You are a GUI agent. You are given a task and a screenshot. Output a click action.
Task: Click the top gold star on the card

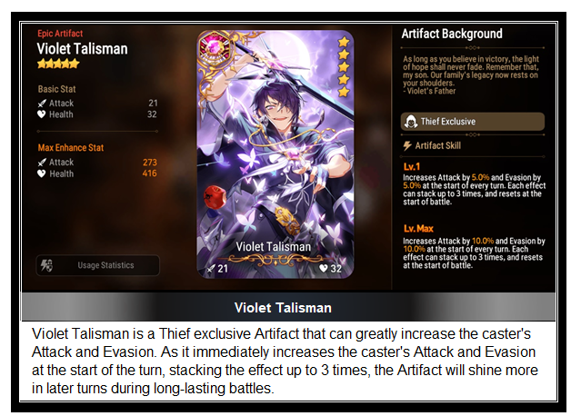344,42
